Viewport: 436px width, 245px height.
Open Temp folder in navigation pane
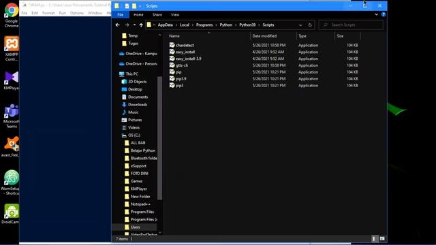130,36
